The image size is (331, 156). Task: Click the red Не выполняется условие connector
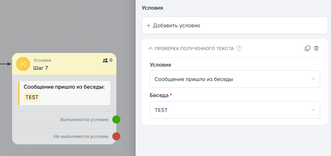(116, 136)
